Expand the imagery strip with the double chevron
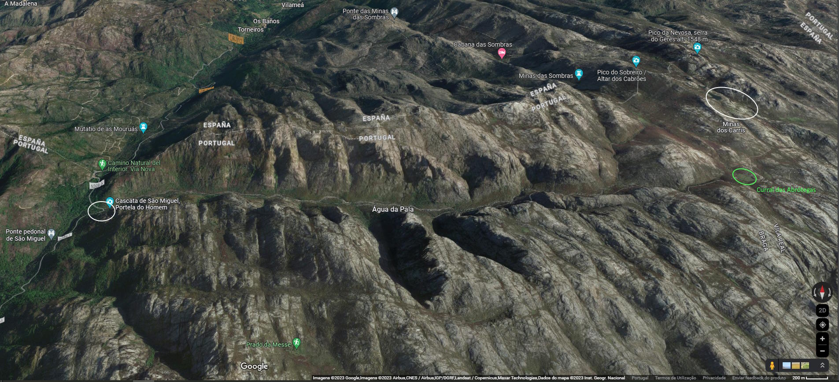839x382 pixels. [822, 365]
